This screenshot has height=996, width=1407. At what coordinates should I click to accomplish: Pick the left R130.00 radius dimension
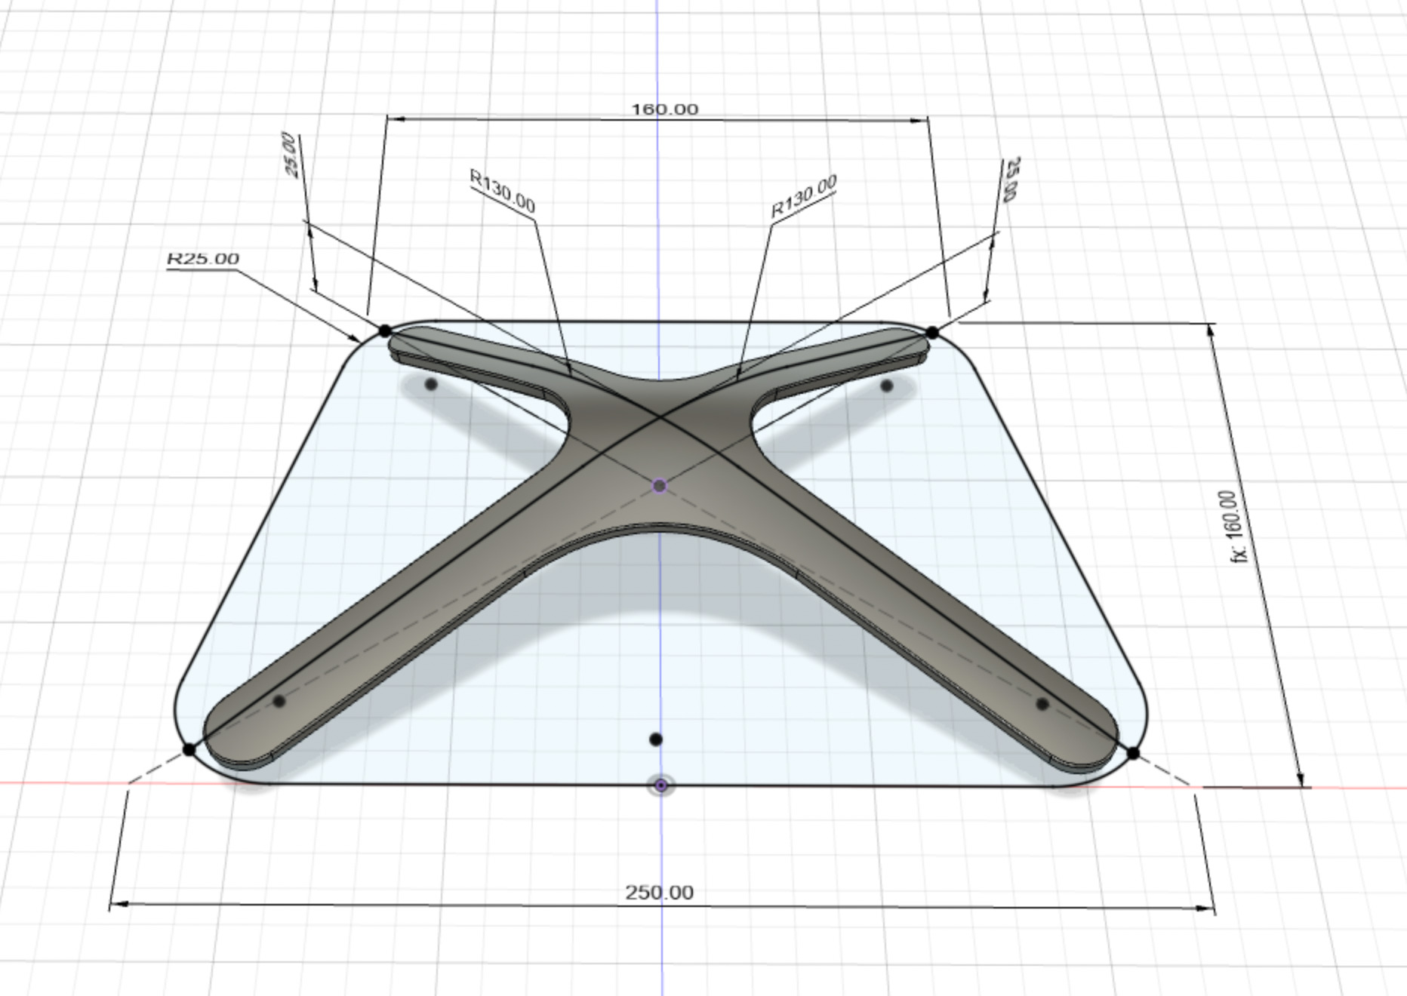(503, 191)
